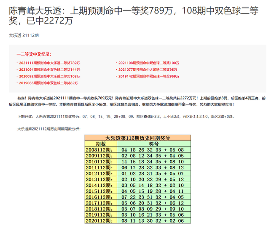
Task: Click the 2021094期 双色球二等奖144万 link
Action: click(49, 69)
